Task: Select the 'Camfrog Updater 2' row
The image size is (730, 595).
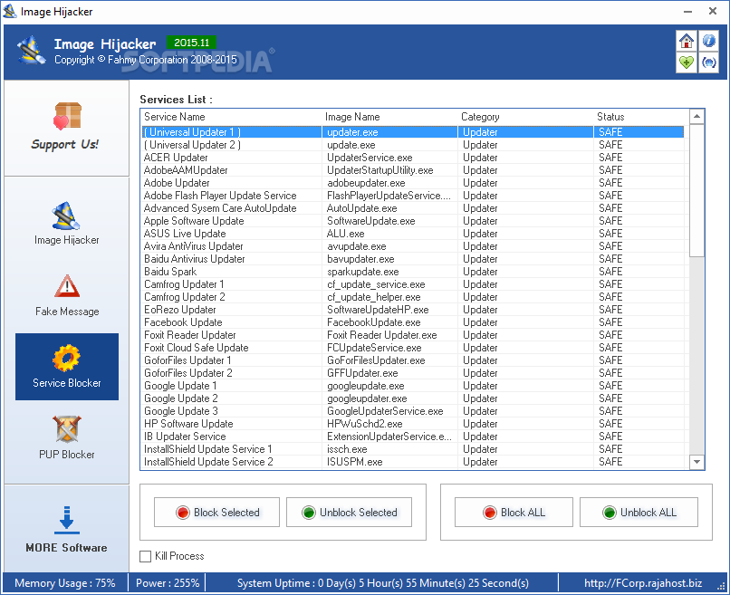Action: coord(413,297)
